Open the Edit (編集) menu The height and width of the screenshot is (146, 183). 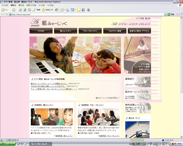click(14, 5)
